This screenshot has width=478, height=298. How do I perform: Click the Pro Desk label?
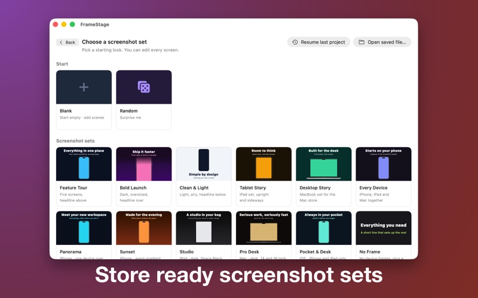tap(249, 252)
